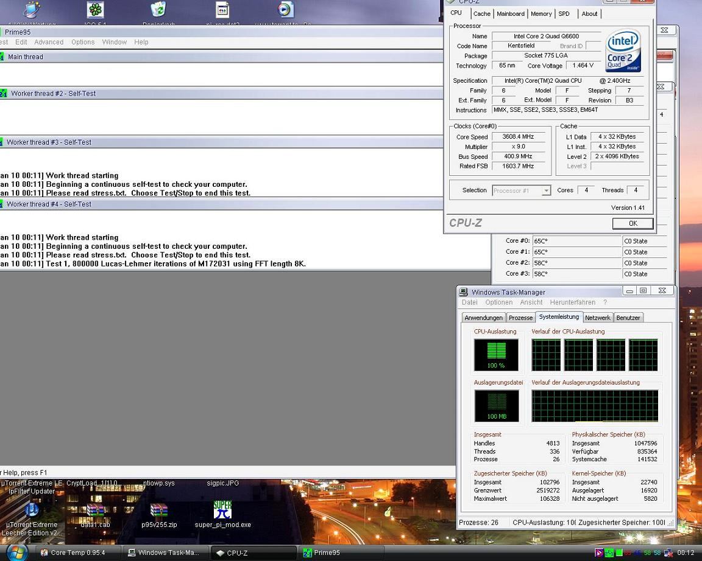Click the Core Voltage value 1.464 V
702x561 pixels.
coord(583,66)
